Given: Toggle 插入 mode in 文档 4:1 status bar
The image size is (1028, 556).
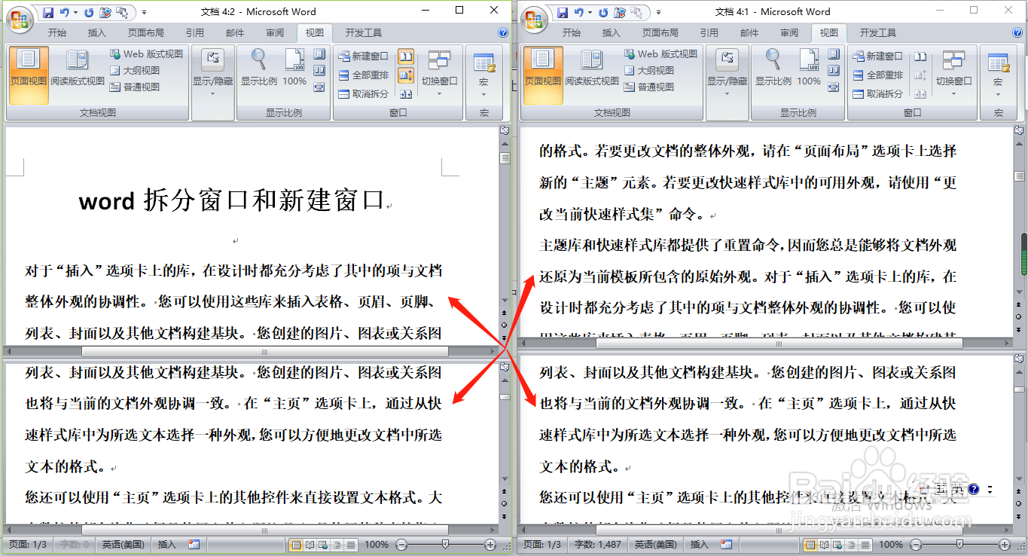Looking at the screenshot, I should pos(699,545).
